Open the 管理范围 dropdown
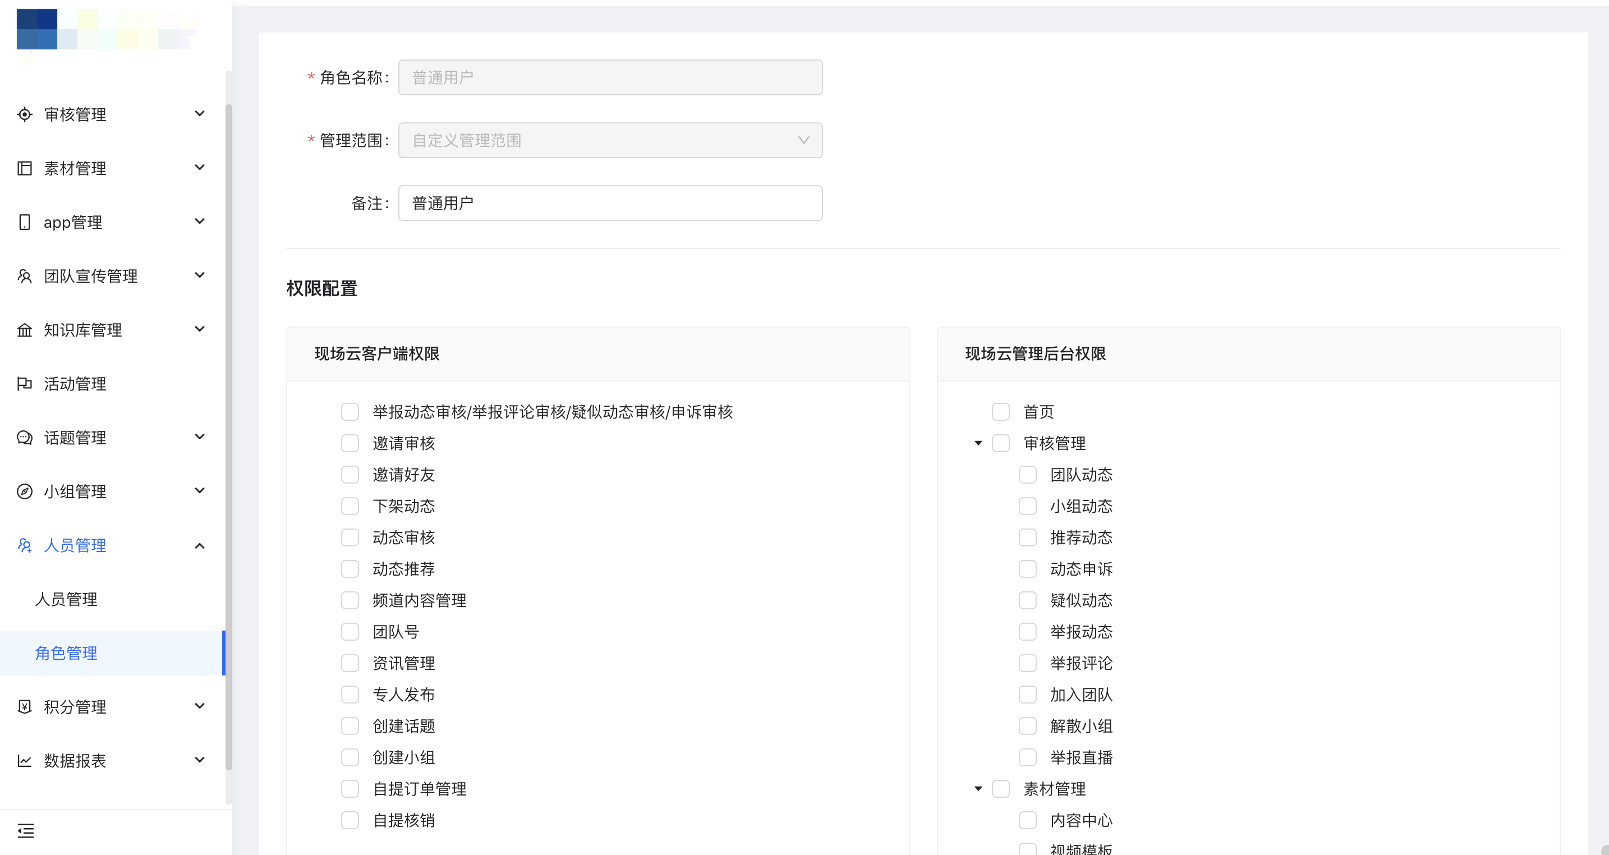Viewport: 1609px width, 855px height. point(610,140)
